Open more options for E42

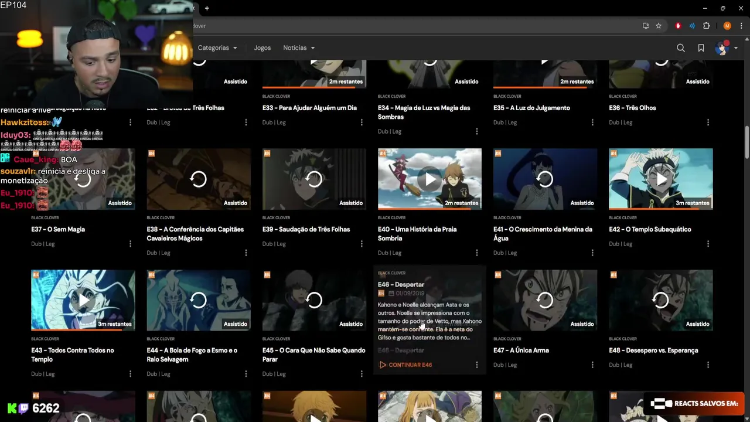708,244
